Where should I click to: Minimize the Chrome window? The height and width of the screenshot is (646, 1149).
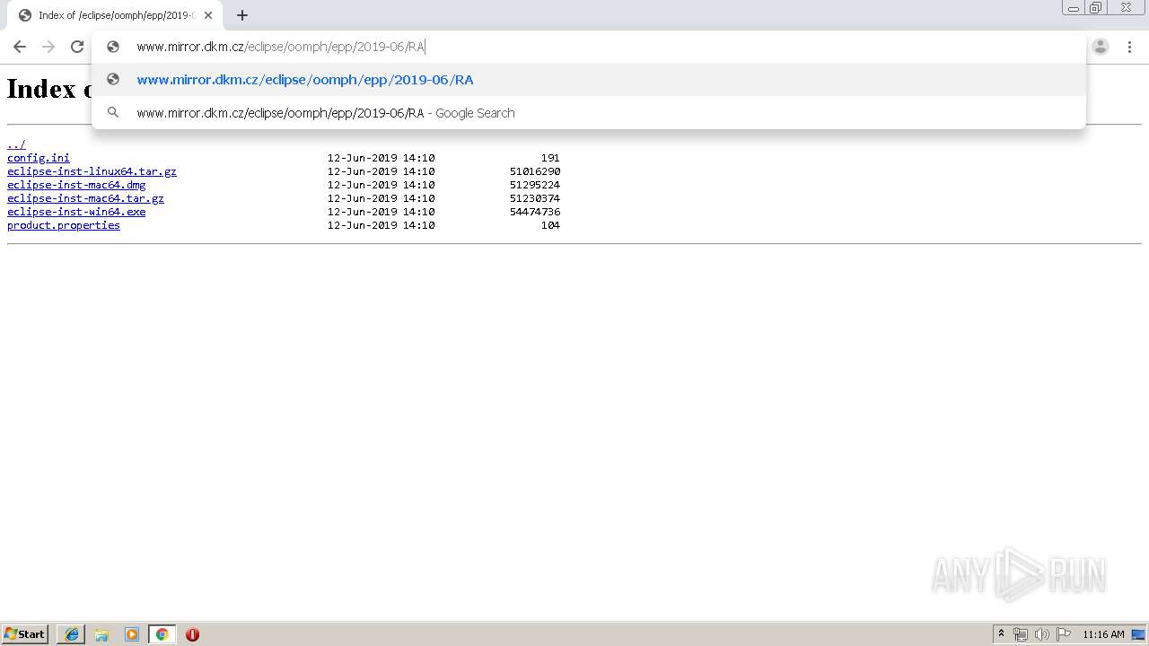pyautogui.click(x=1074, y=8)
